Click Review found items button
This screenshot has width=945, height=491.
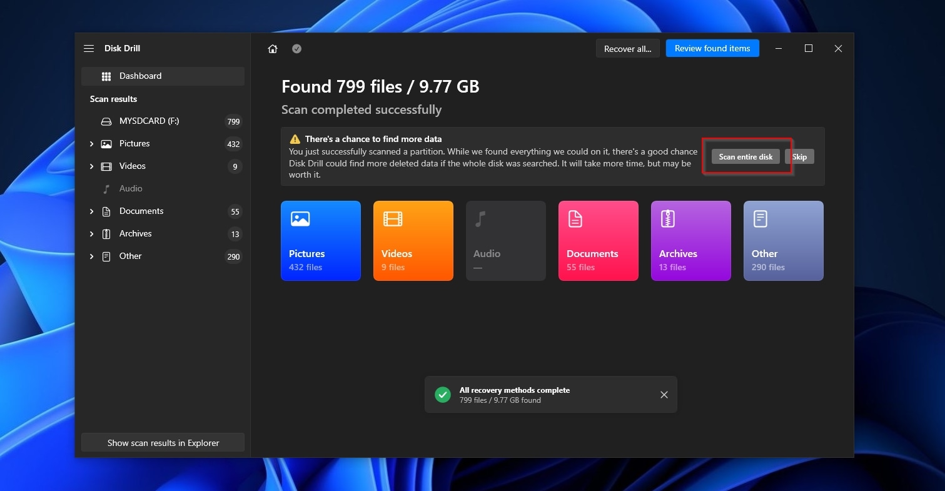point(712,48)
